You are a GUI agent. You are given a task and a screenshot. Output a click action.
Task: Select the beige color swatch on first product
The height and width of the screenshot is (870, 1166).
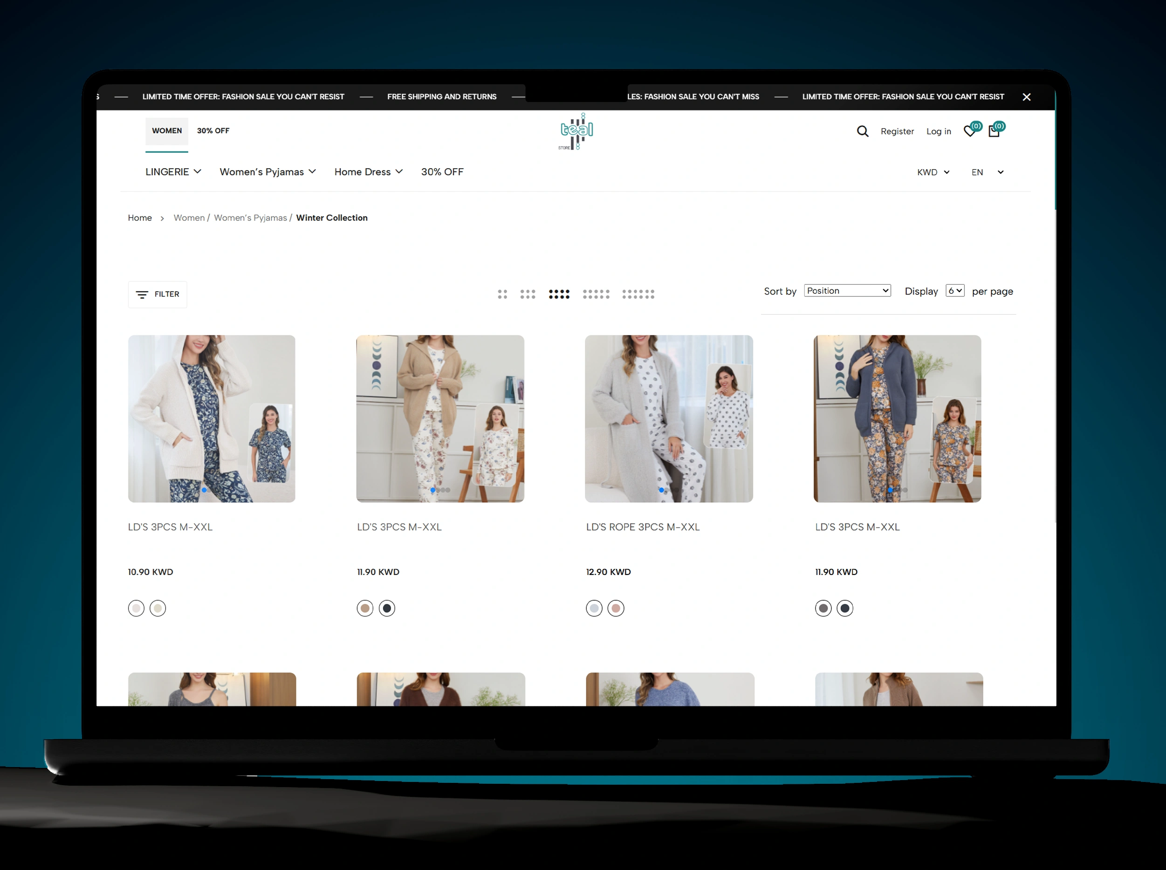click(158, 608)
